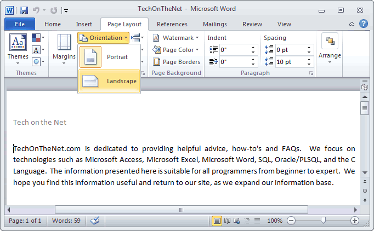
Task: Open the Themes gallery button
Action: [x=18, y=49]
